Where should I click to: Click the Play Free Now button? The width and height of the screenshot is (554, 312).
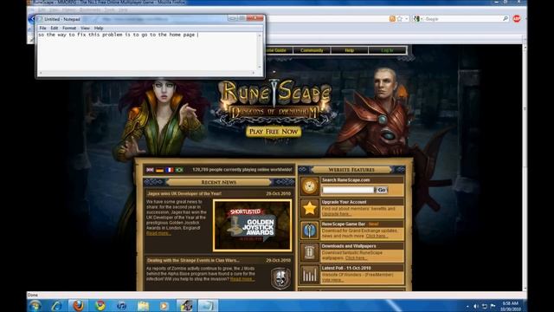click(x=274, y=132)
